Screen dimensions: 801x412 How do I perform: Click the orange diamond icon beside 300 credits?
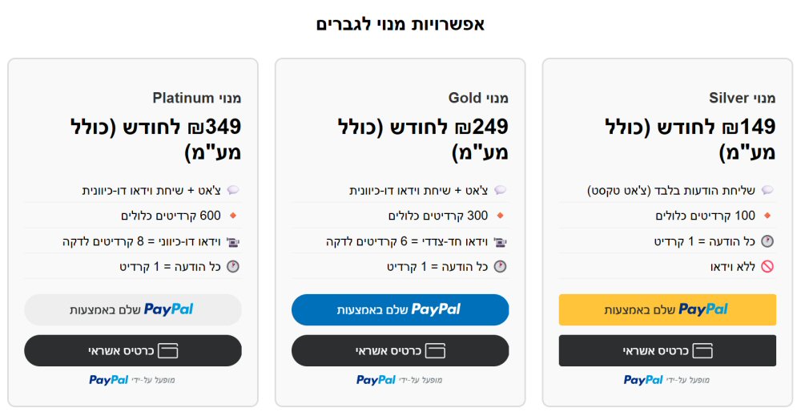(x=500, y=216)
